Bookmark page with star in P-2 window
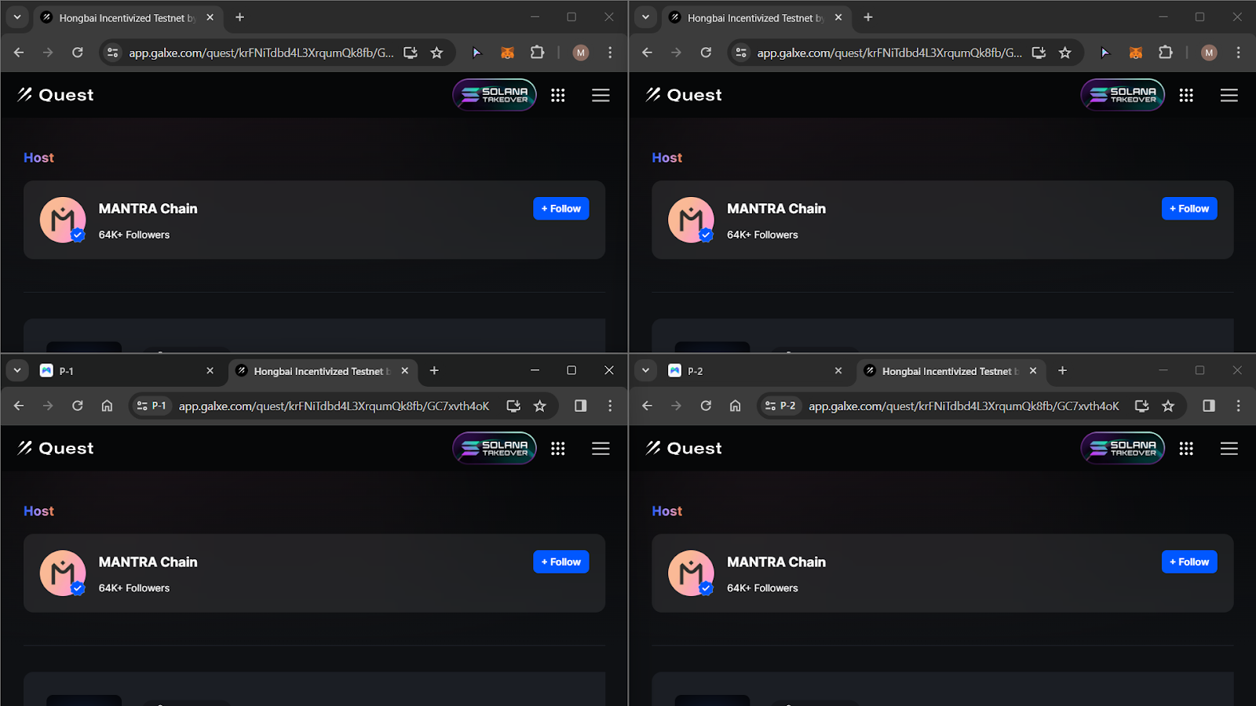Screen dimensions: 1256x706 1168,406
